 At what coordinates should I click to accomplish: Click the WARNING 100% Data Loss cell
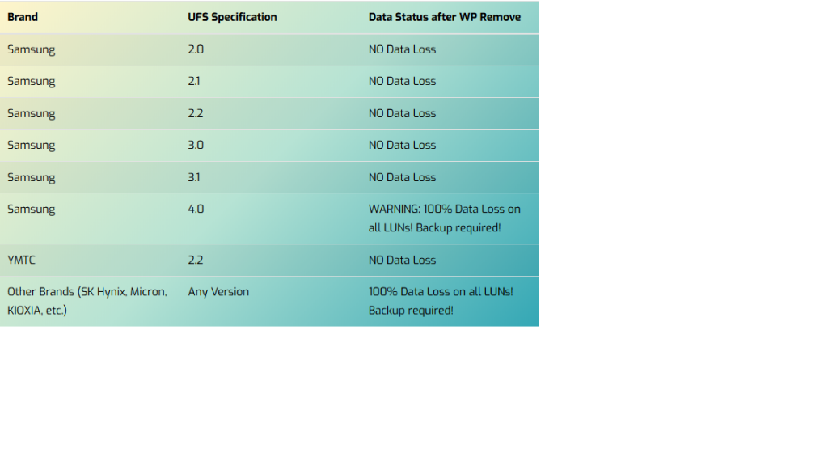445,218
